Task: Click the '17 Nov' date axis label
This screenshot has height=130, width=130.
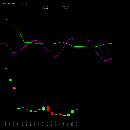Action: pyautogui.click(x=22, y=123)
